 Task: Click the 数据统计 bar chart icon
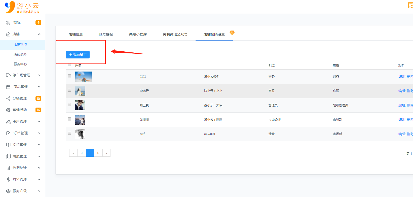tap(8, 168)
